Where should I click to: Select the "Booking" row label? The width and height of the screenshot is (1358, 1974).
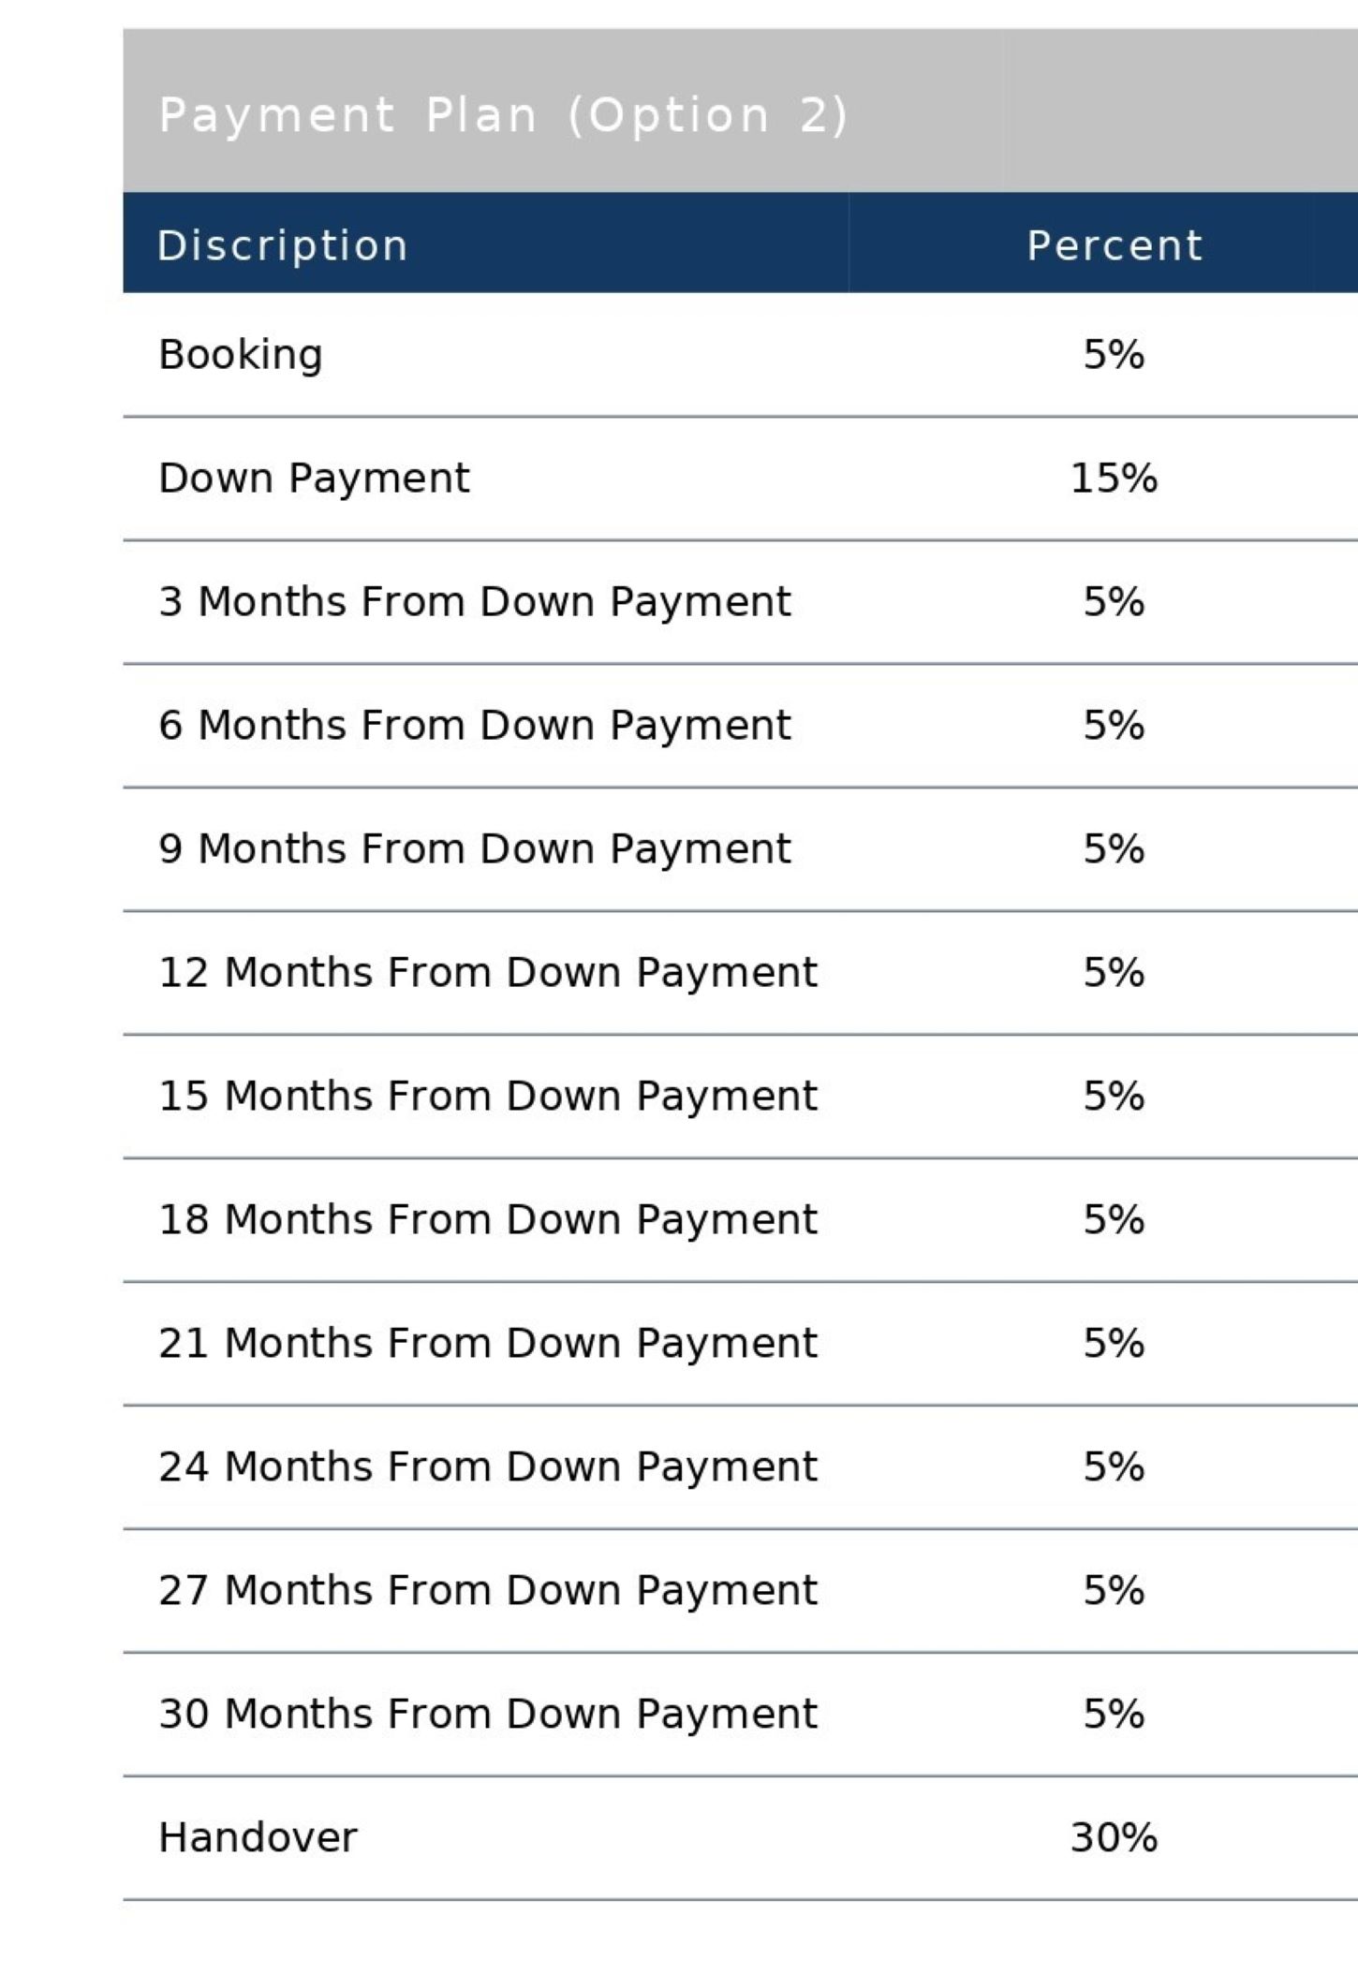click(241, 355)
